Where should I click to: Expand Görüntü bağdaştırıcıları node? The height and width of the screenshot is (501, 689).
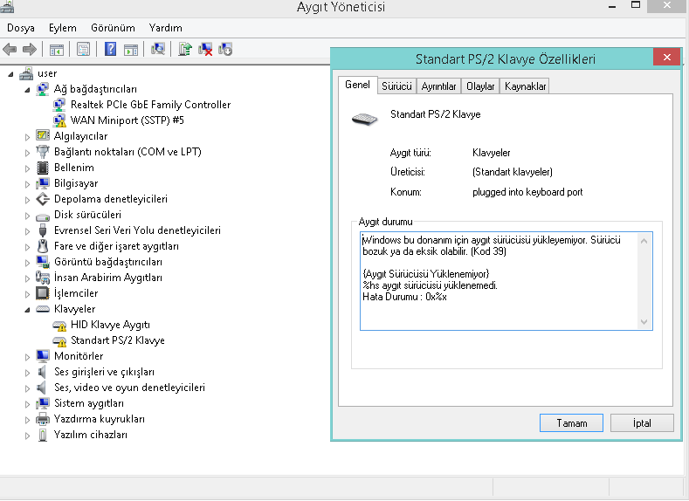coord(27,263)
